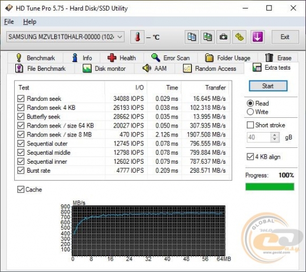This screenshot has width=306, height=272.
Task: Open the File Benchmark tab
Action: [x=41, y=69]
